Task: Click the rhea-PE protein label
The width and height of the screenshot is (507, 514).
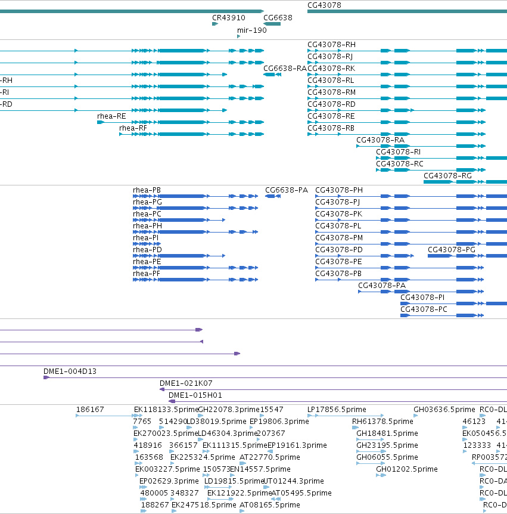Action: (x=147, y=262)
